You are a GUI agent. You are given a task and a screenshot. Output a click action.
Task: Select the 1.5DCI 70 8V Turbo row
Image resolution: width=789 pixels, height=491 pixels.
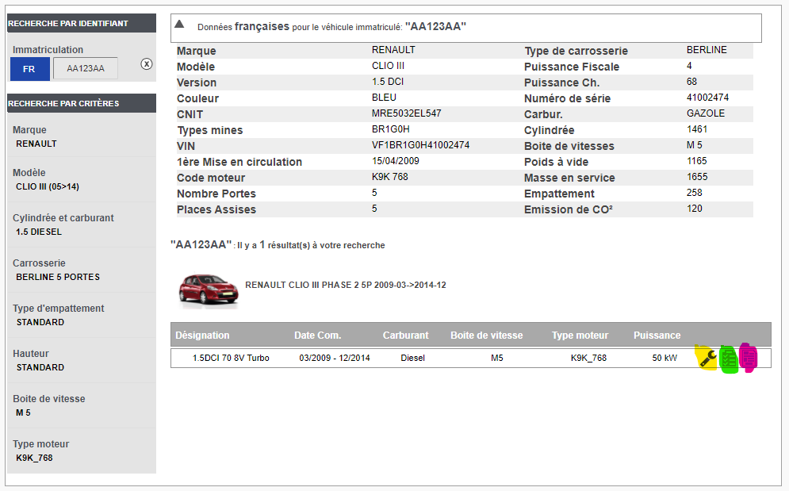click(470, 358)
